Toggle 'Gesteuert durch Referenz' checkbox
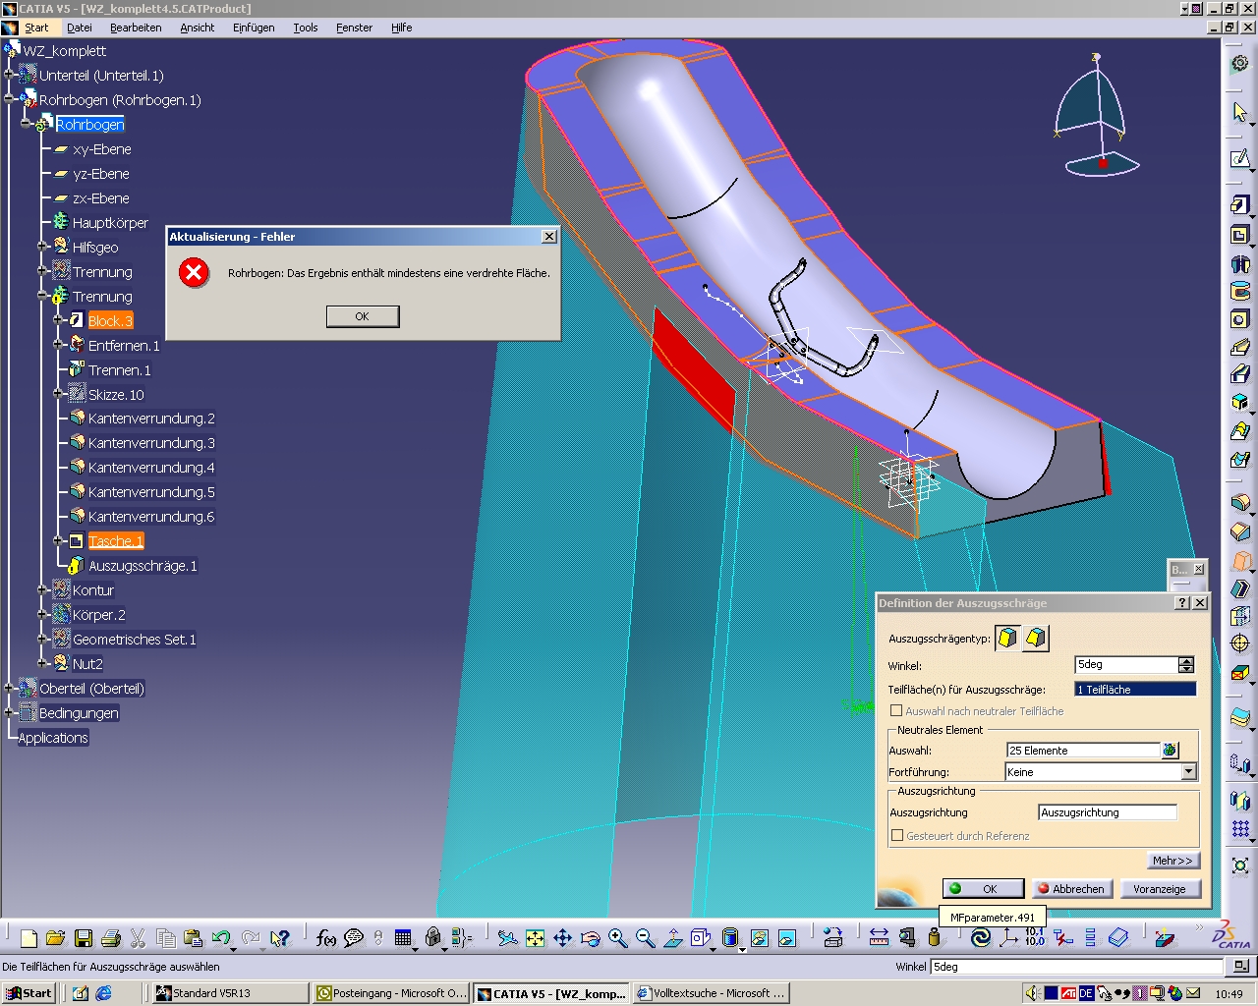Image resolution: width=1258 pixels, height=1006 pixels. tap(896, 835)
